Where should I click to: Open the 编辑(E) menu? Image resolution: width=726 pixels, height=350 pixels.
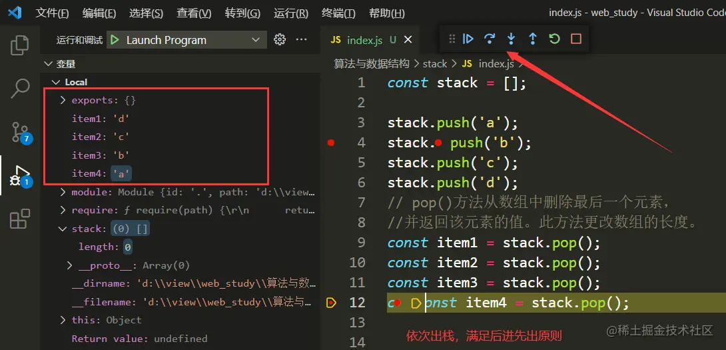(99, 13)
